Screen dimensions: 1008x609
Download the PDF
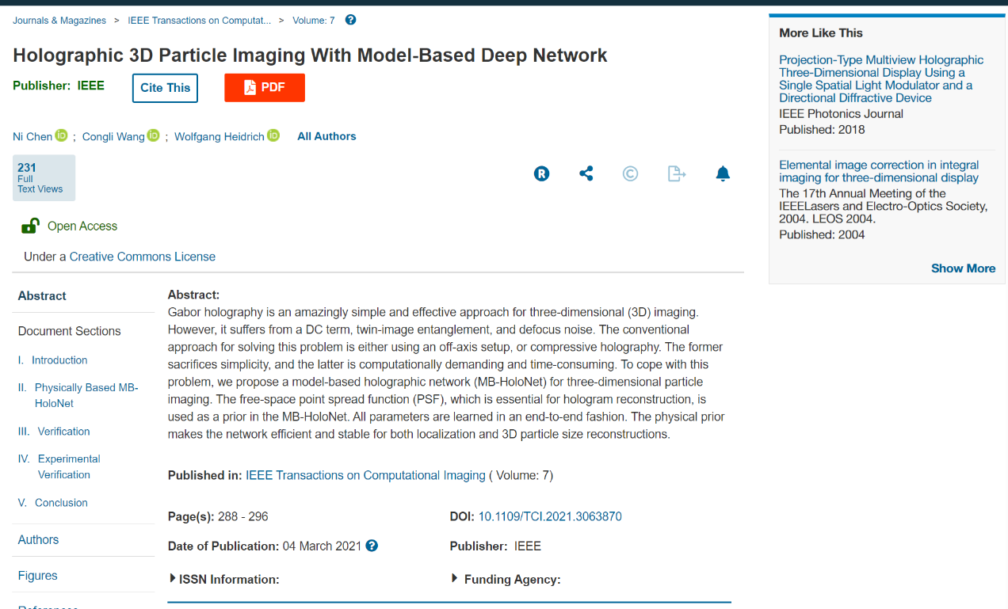tap(265, 88)
